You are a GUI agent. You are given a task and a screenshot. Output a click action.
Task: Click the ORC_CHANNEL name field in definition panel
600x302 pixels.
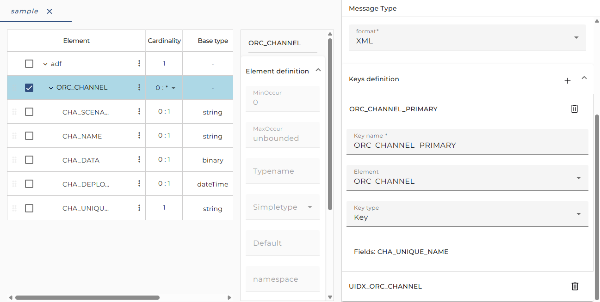pyautogui.click(x=283, y=43)
